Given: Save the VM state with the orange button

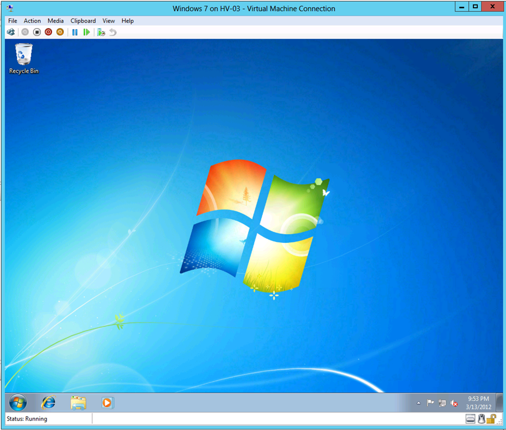Looking at the screenshot, I should 60,32.
